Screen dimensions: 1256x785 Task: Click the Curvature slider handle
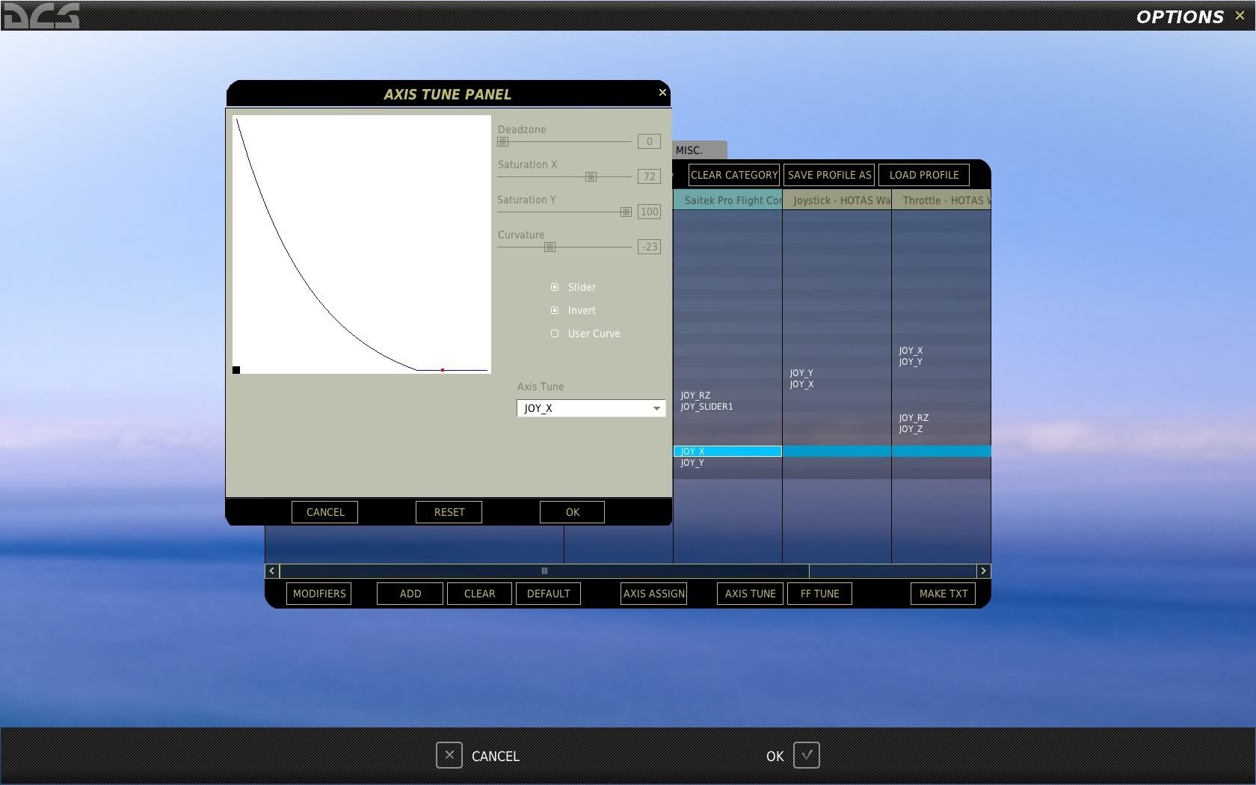point(549,247)
